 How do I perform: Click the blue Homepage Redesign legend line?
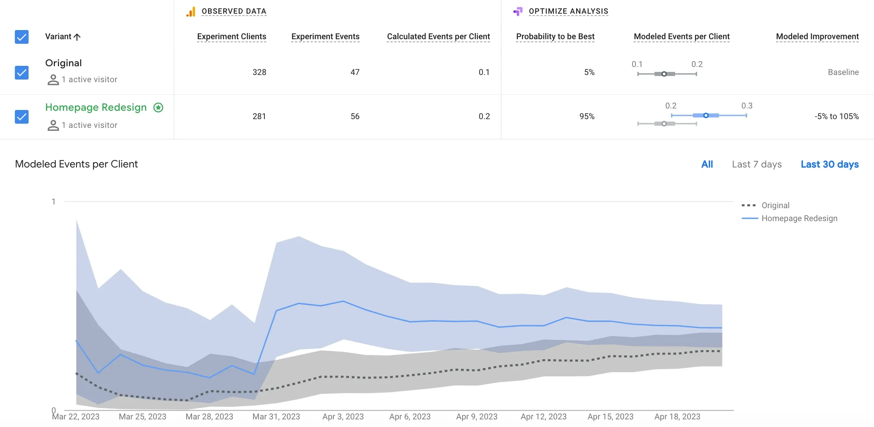point(750,218)
